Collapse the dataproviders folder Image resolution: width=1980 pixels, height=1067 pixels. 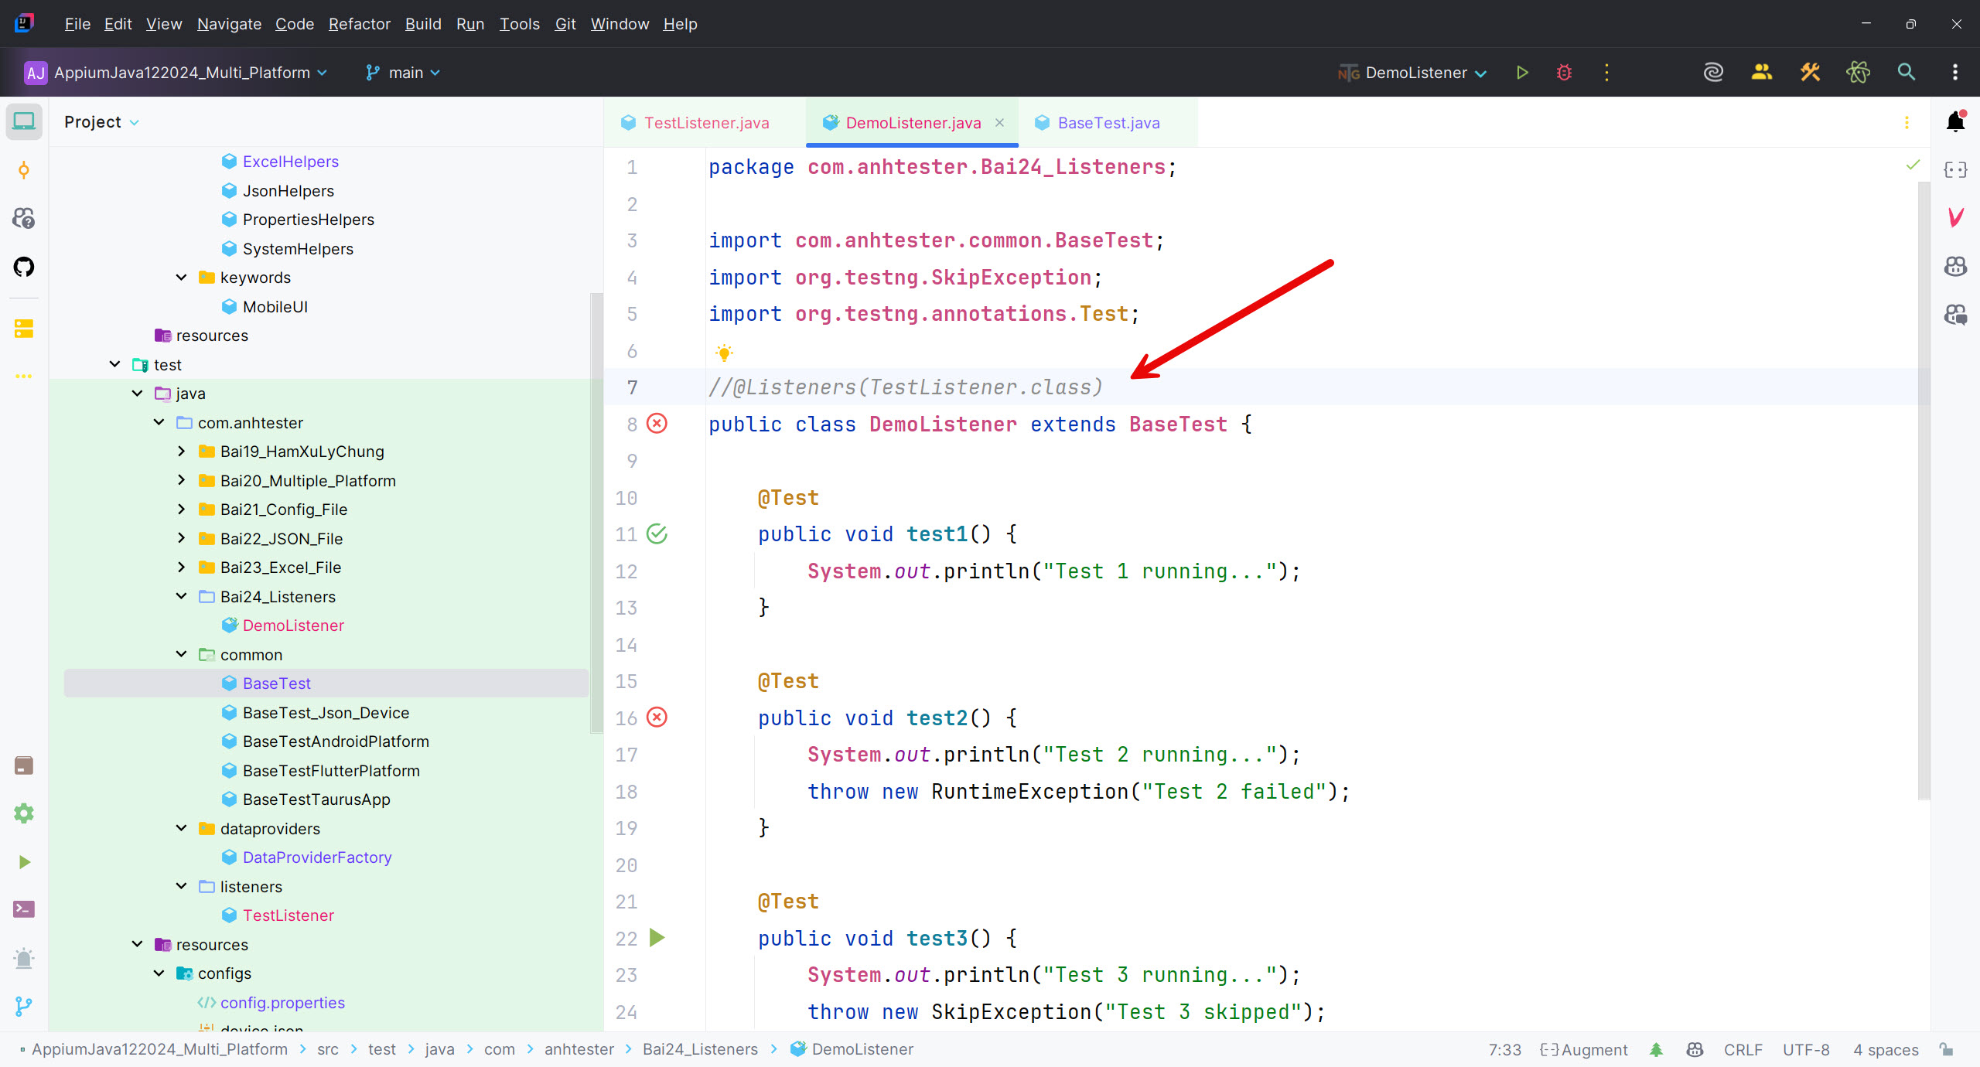click(181, 828)
